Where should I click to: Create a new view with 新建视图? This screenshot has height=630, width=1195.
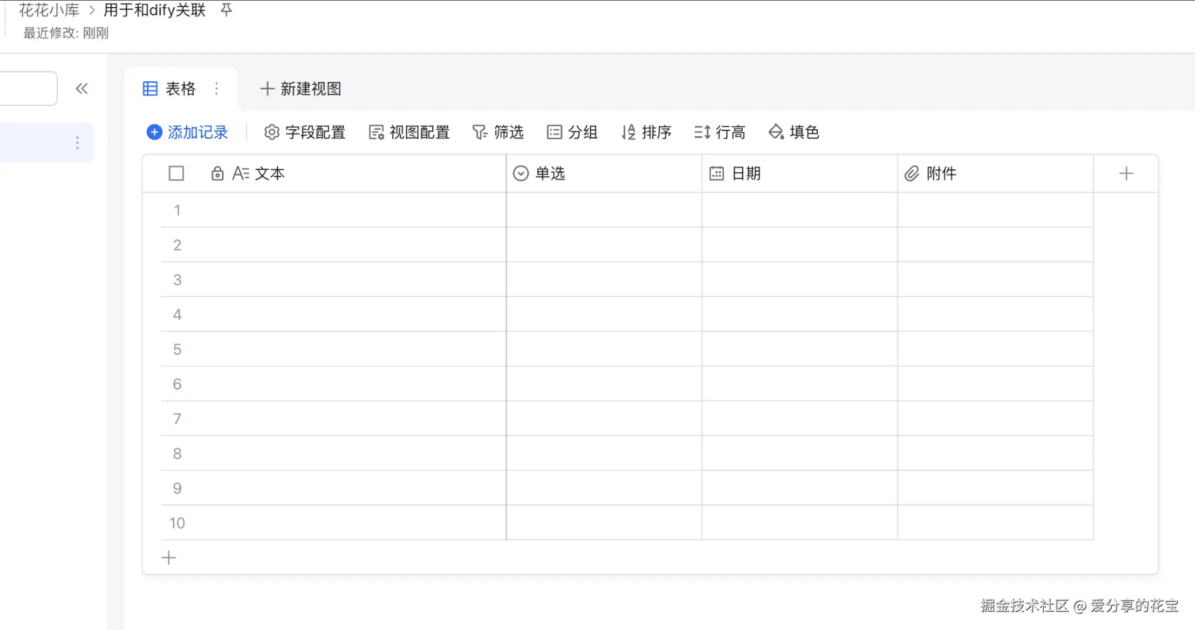[x=301, y=88]
